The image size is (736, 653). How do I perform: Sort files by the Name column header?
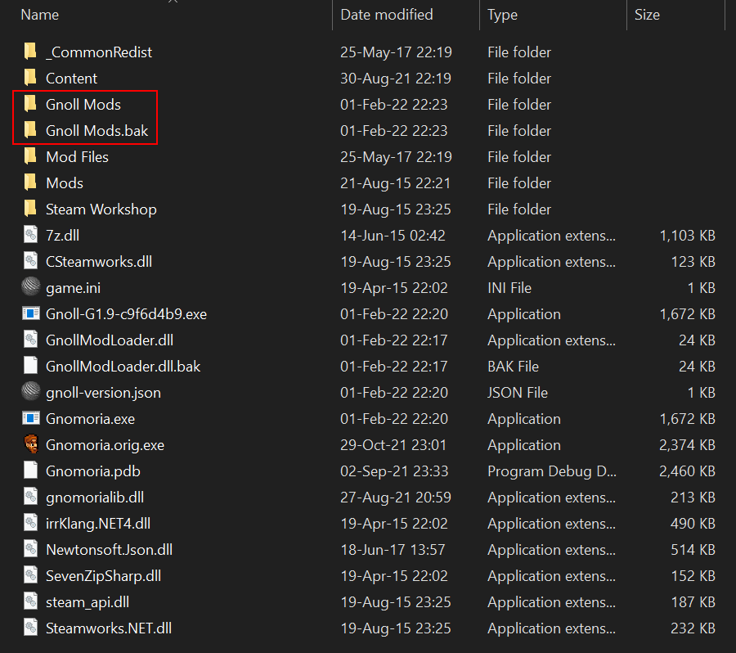click(40, 15)
